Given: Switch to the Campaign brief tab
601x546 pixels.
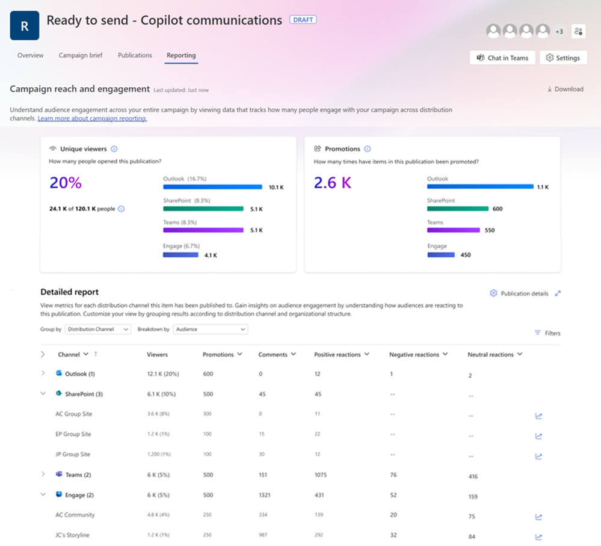Looking at the screenshot, I should click(81, 55).
